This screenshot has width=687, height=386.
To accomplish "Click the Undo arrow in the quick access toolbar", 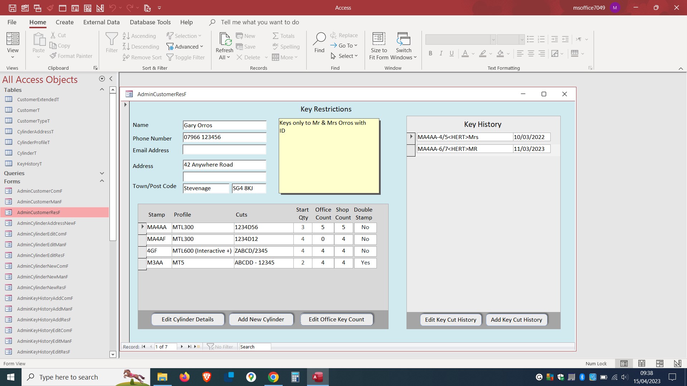I will (x=112, y=8).
